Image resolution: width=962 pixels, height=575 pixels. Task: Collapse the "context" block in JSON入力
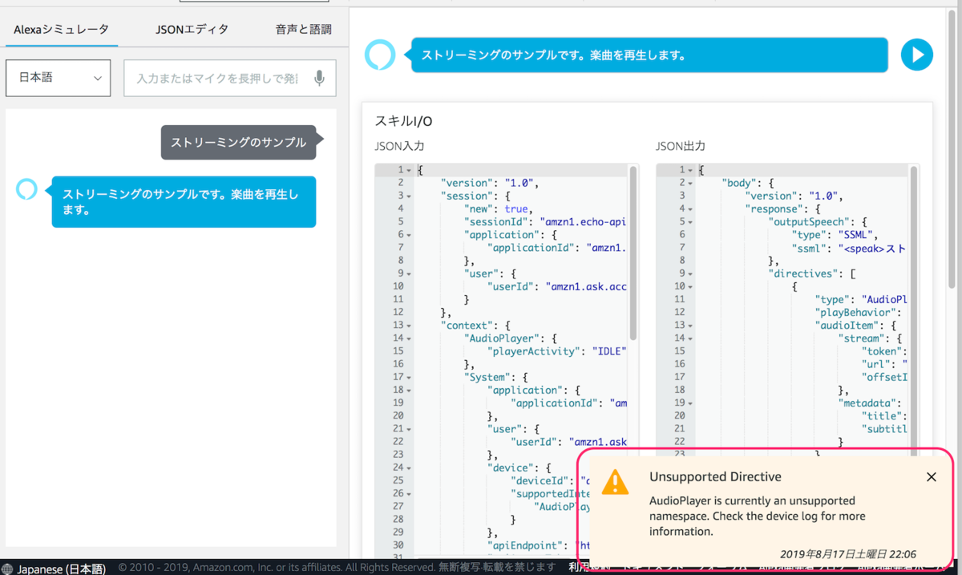click(x=409, y=326)
